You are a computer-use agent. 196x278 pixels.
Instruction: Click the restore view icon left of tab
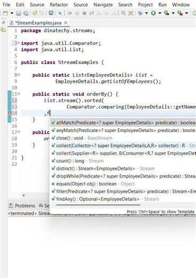(x=3, y=22)
